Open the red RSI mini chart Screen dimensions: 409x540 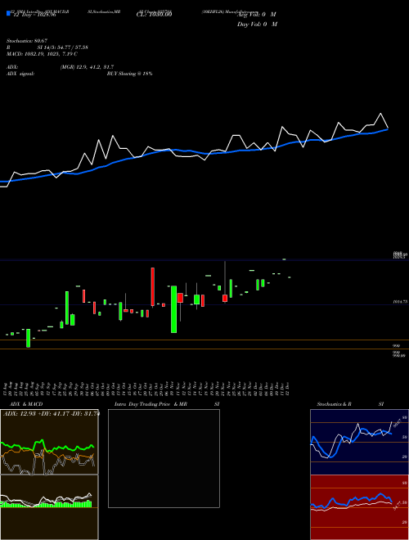(x=359, y=507)
